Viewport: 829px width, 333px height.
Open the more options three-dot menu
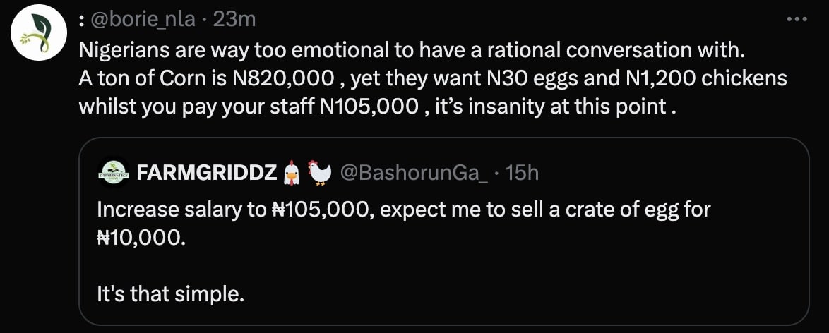click(796, 19)
